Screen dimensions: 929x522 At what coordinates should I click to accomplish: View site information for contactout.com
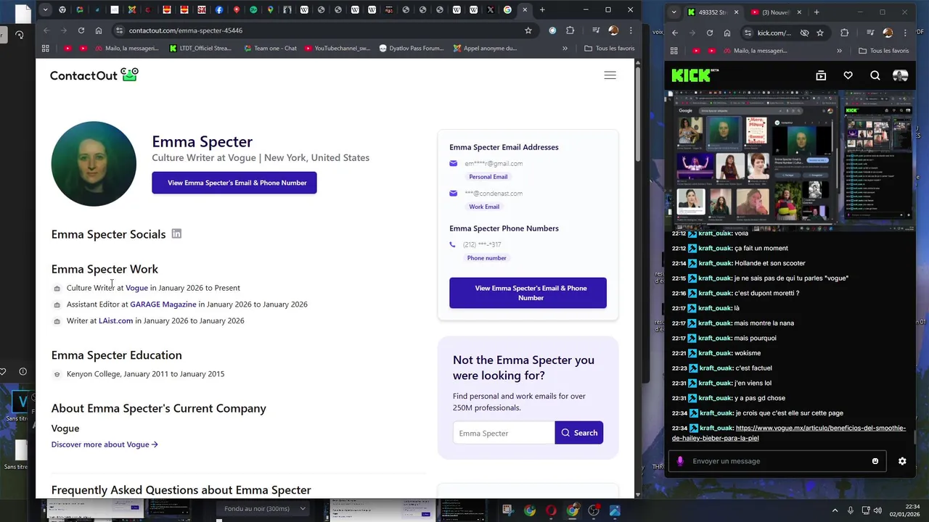click(x=119, y=30)
